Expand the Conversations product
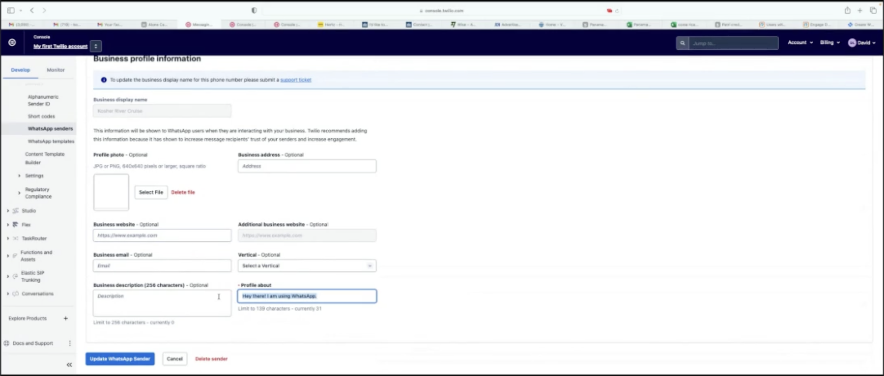The image size is (884, 376). coord(8,293)
